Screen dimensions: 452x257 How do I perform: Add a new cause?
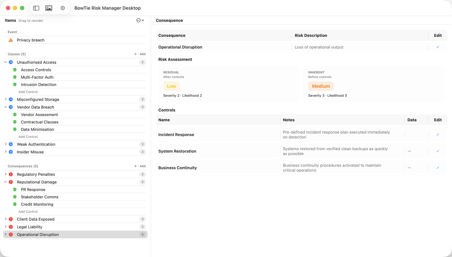coord(140,54)
